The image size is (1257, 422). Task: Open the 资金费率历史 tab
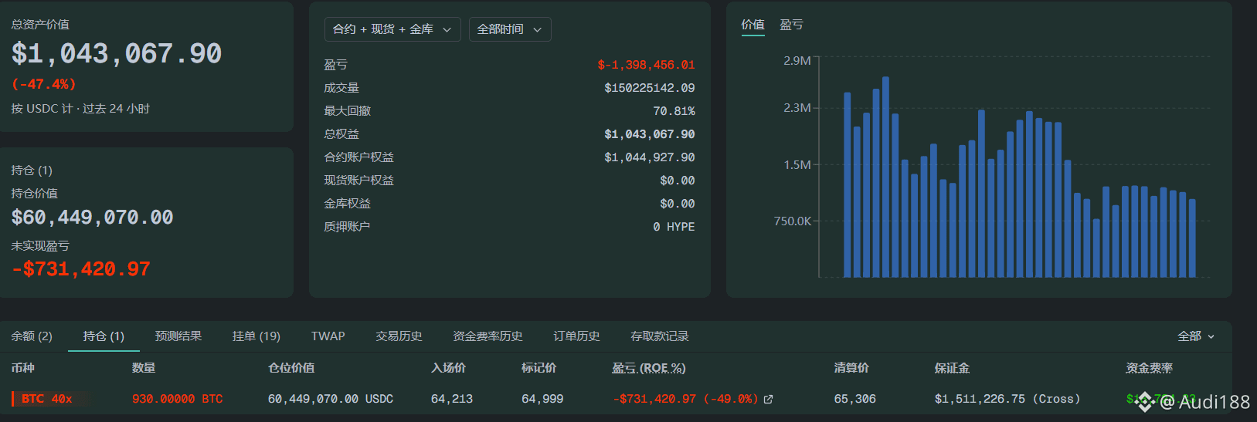(488, 336)
